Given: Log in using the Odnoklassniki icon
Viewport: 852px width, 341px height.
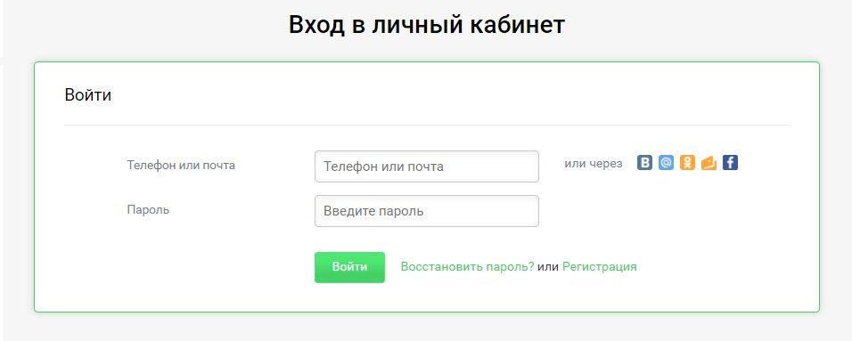Looking at the screenshot, I should click(x=687, y=163).
